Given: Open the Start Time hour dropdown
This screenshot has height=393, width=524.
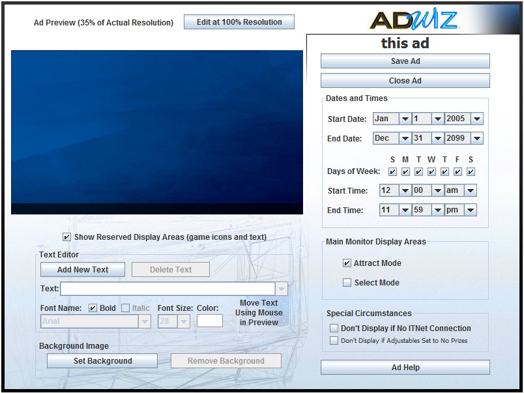Looking at the screenshot, I should pos(405,190).
